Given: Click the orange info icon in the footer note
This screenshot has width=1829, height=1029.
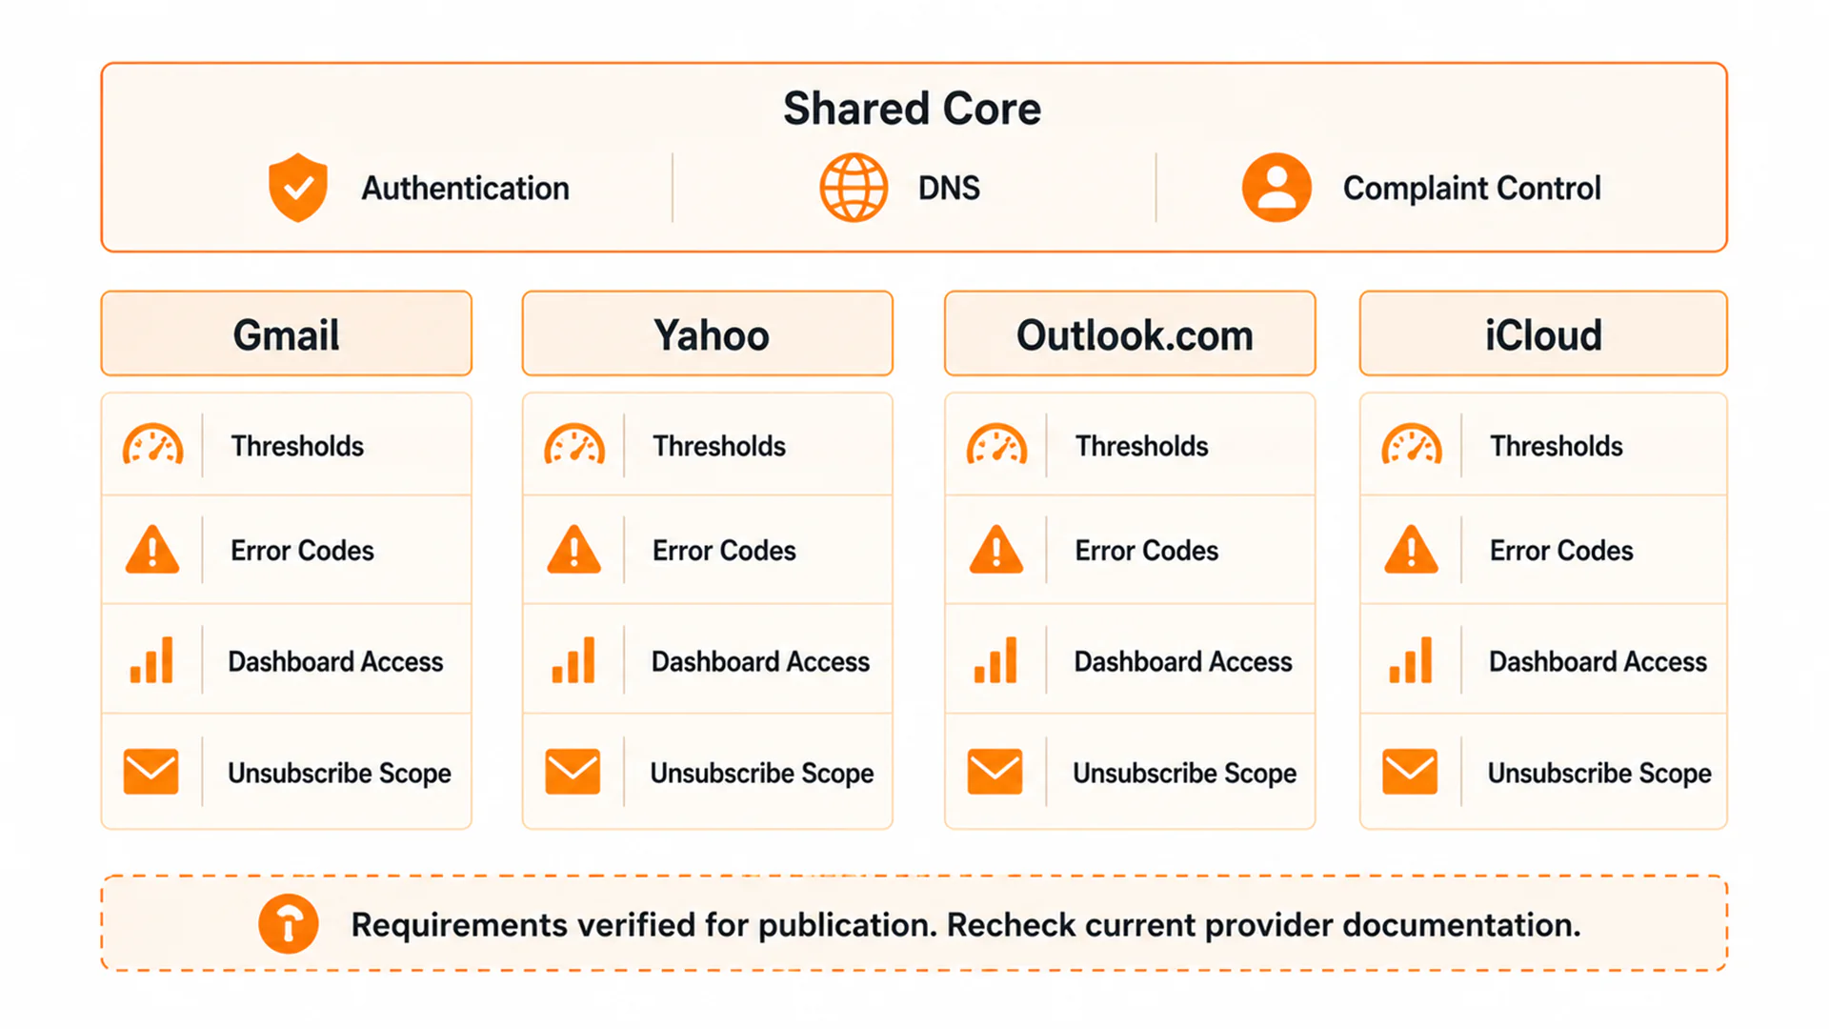Looking at the screenshot, I should pos(289,923).
